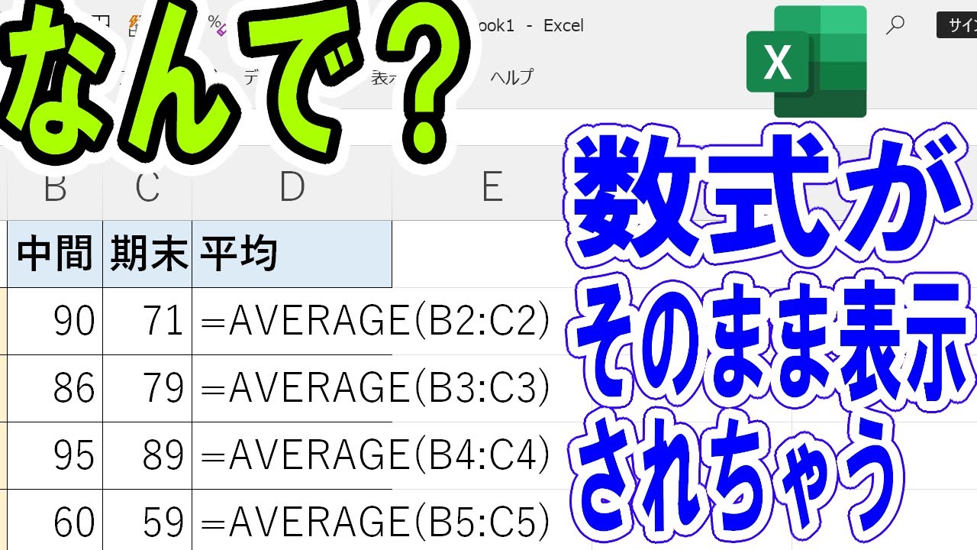
Task: Select the cell containing 59
Action: tap(147, 520)
